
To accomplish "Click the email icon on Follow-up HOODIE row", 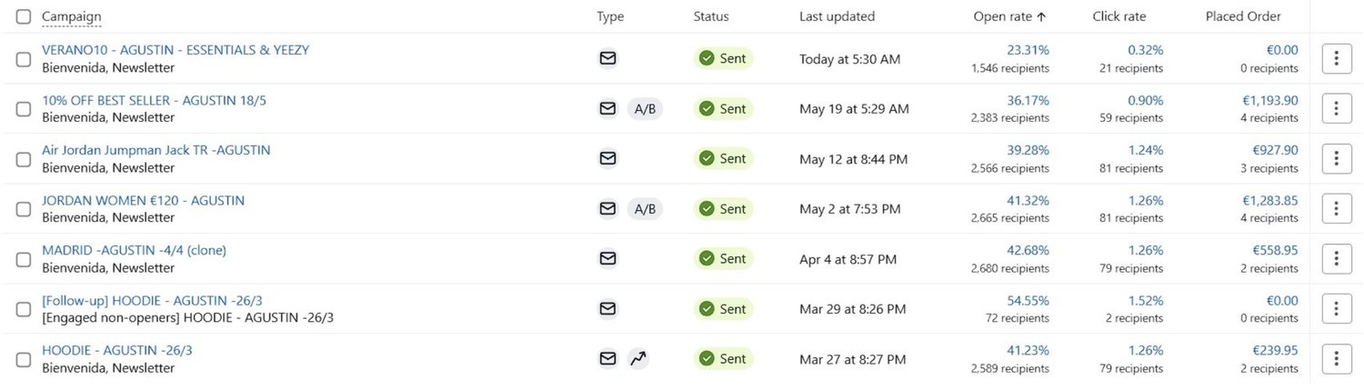I will click(607, 308).
